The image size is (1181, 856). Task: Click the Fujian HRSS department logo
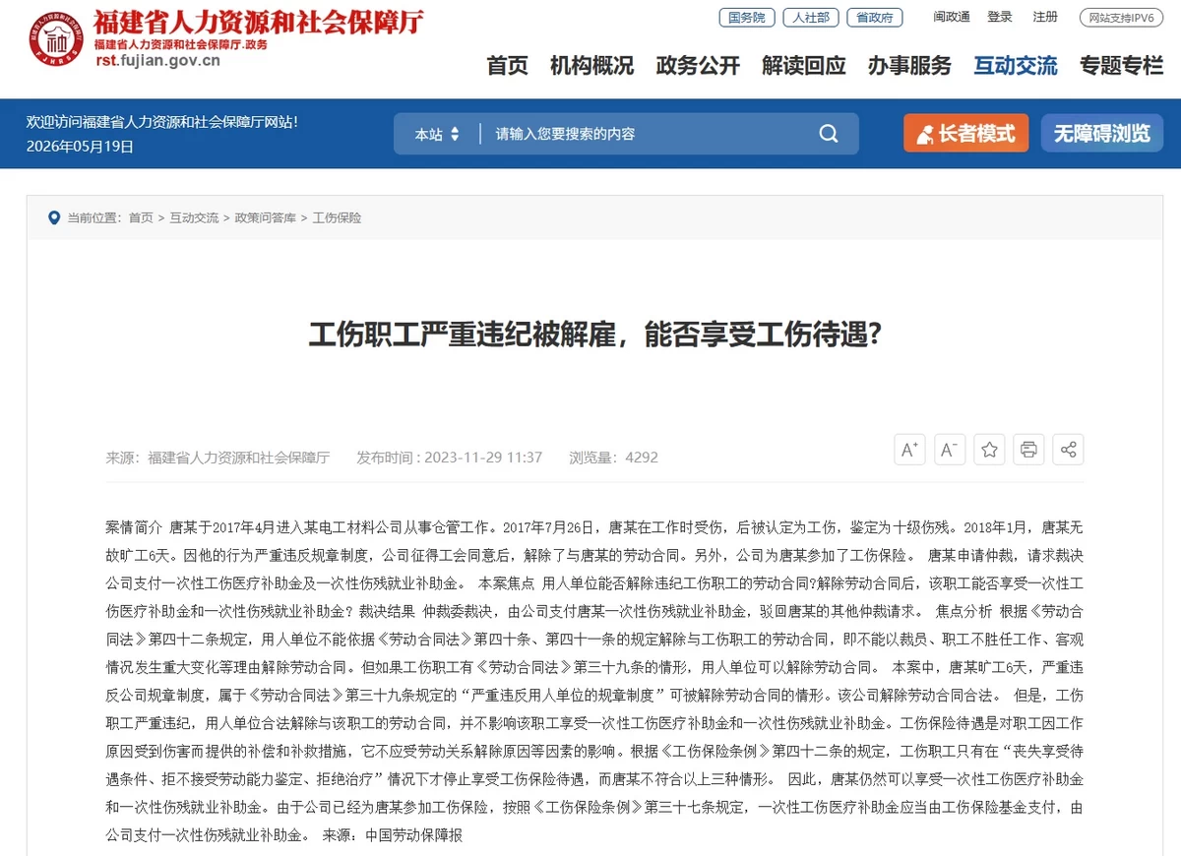[56, 39]
